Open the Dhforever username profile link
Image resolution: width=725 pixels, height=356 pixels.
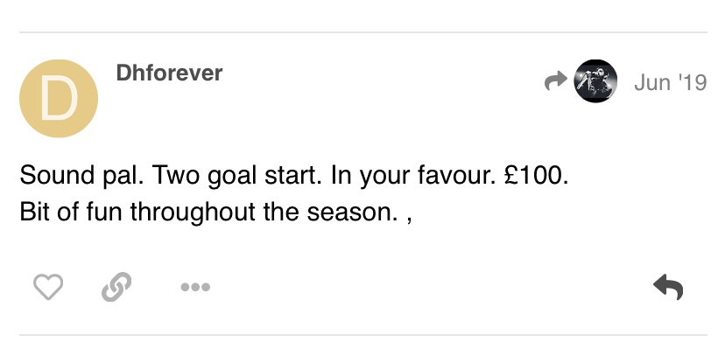coord(169,73)
